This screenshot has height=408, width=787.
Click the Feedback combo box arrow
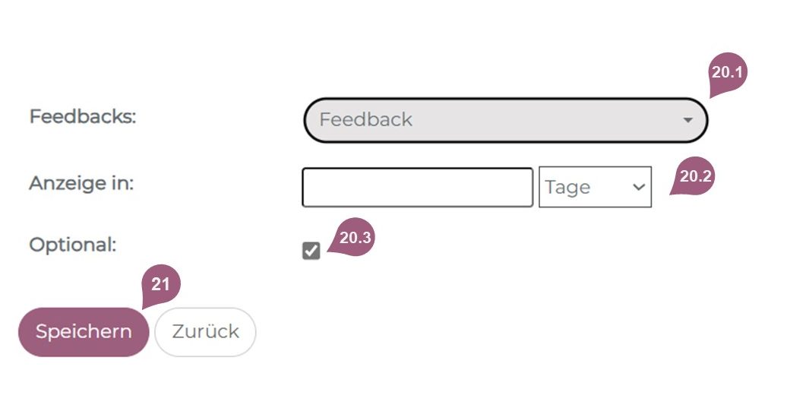pos(687,120)
